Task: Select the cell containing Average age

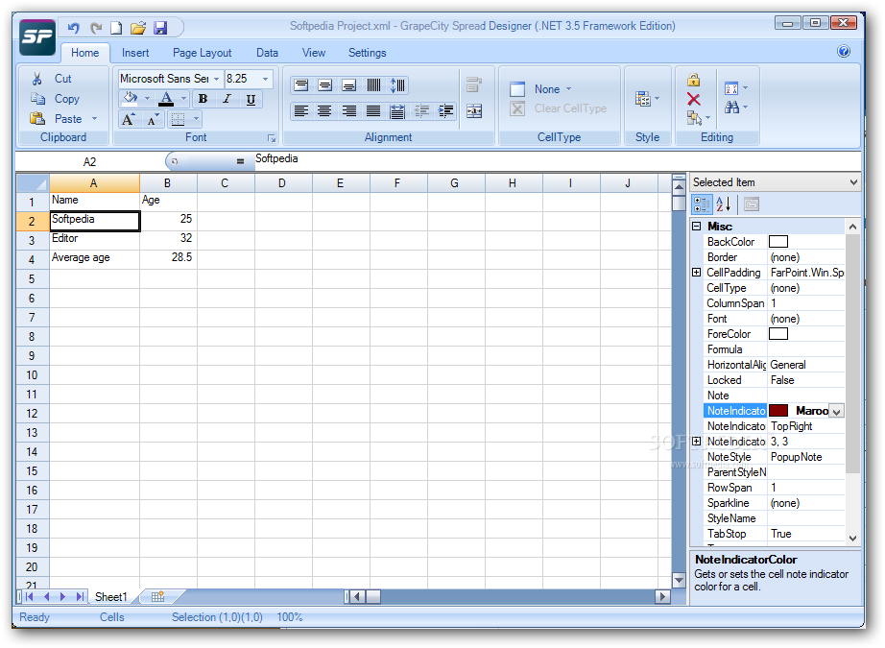Action: pos(94,258)
